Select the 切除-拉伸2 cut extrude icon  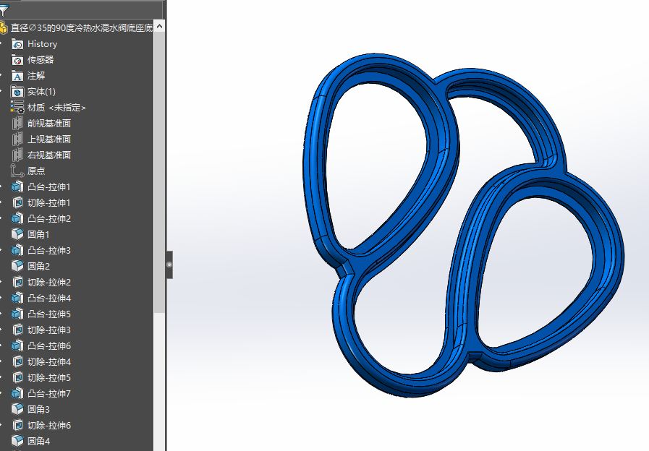17,283
